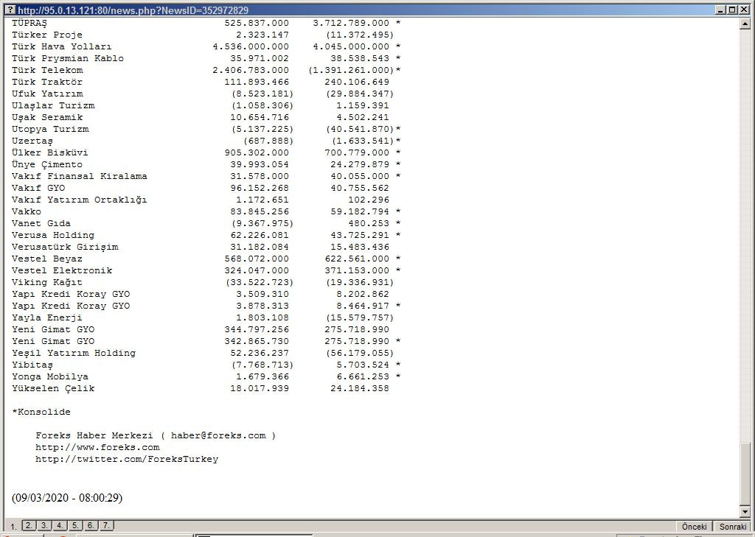This screenshot has height=537, width=755.
Task: Select the TÜPRAŞ row name
Action: (x=29, y=23)
